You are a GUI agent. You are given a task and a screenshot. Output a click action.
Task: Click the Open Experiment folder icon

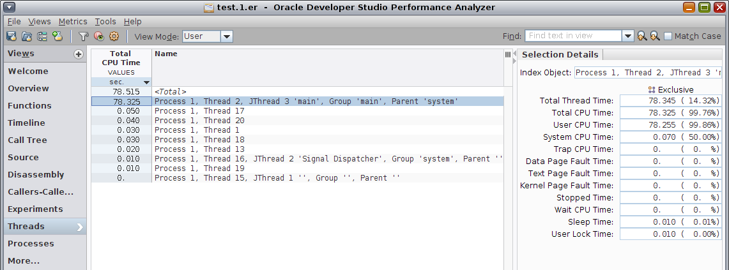[x=27, y=36]
